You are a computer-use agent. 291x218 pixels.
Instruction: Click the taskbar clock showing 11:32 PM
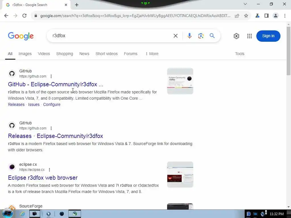[x=277, y=214]
